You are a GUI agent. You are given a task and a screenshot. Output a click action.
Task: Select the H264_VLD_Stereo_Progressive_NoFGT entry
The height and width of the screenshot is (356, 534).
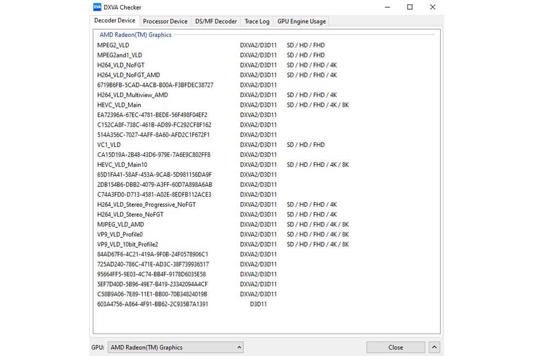click(147, 204)
